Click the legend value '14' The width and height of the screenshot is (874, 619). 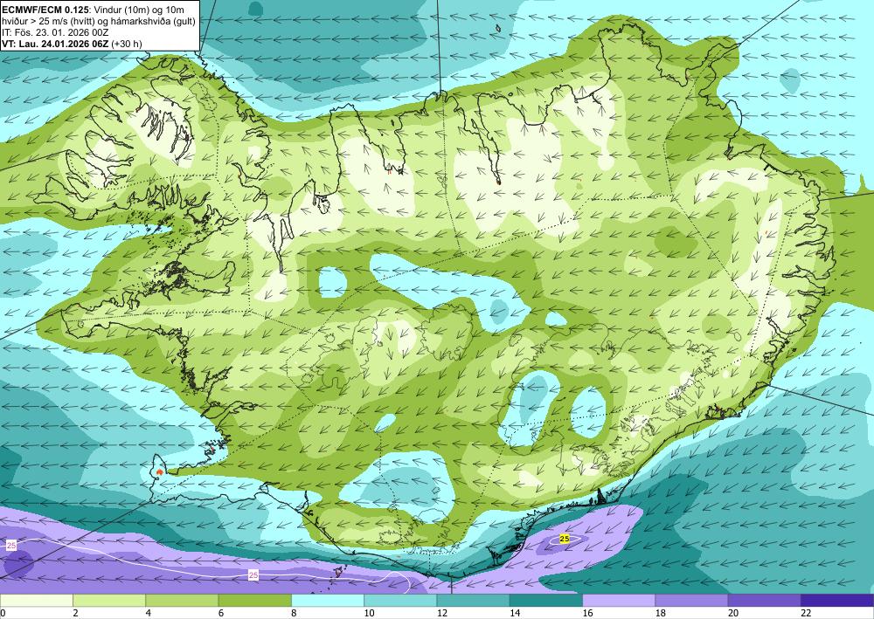pos(515,613)
